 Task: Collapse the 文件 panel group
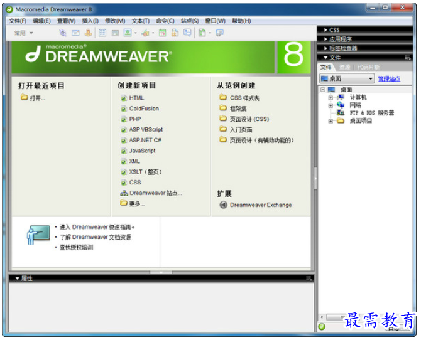point(325,58)
